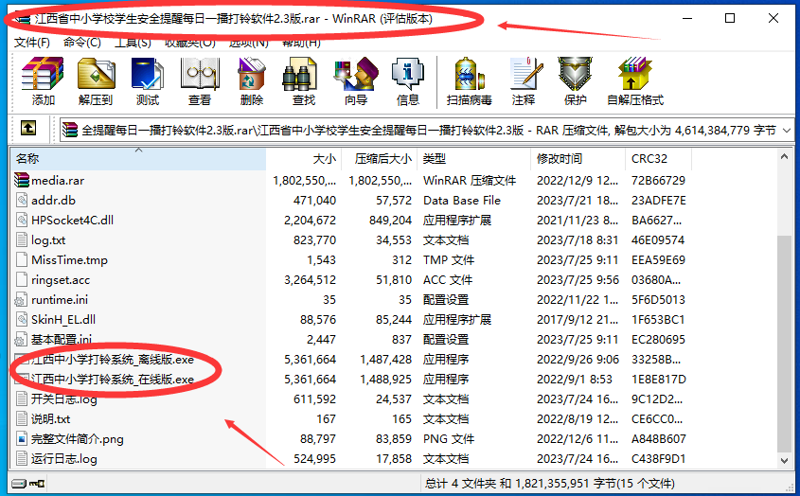Click the 完整文件简介.png image file icon
800x496 pixels.
[22, 439]
